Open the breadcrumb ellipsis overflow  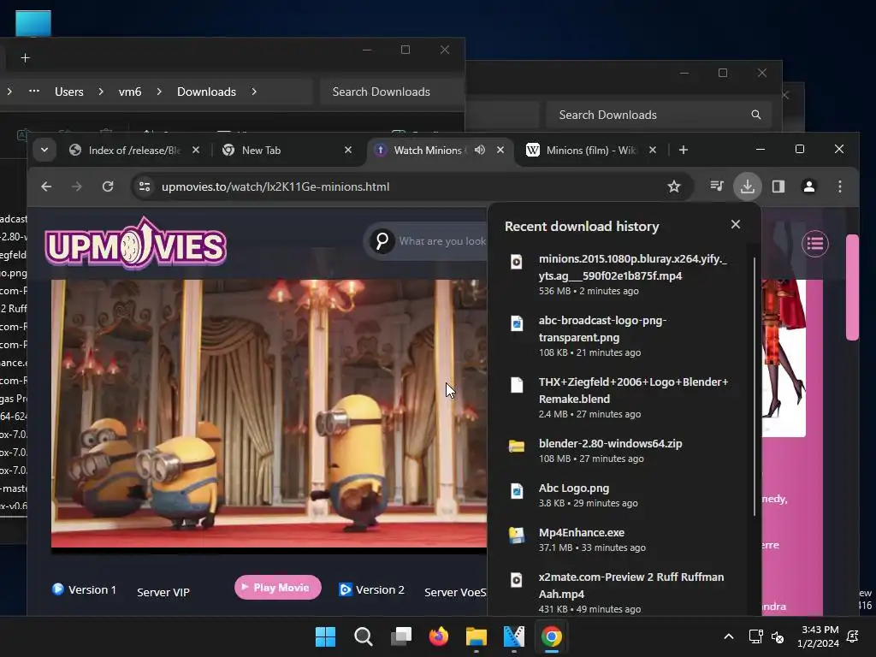(x=34, y=91)
